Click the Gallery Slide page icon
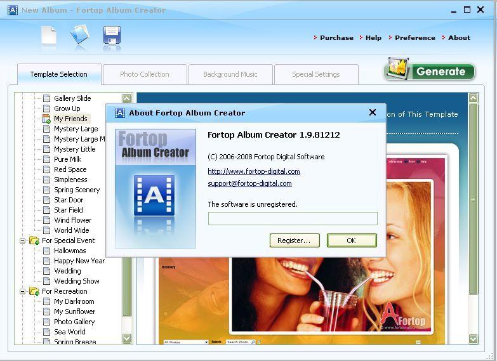The width and height of the screenshot is (497, 361). 46,98
